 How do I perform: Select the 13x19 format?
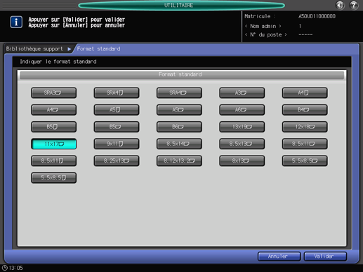point(242,127)
